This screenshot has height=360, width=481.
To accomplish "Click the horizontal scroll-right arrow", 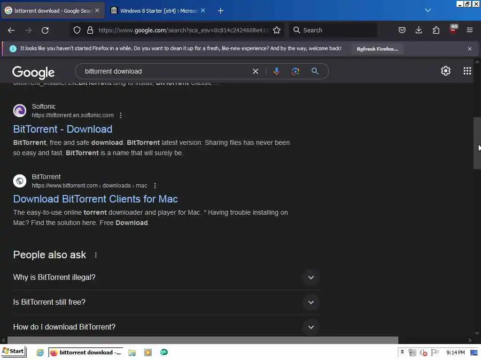I will [x=470, y=340].
